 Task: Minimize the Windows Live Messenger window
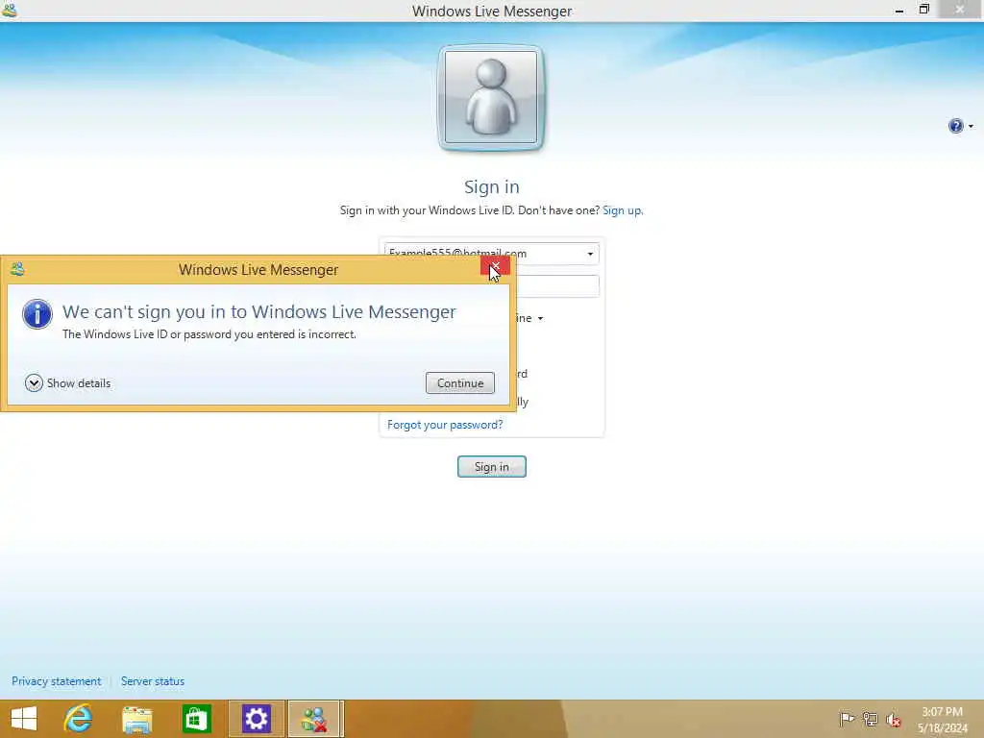point(899,11)
